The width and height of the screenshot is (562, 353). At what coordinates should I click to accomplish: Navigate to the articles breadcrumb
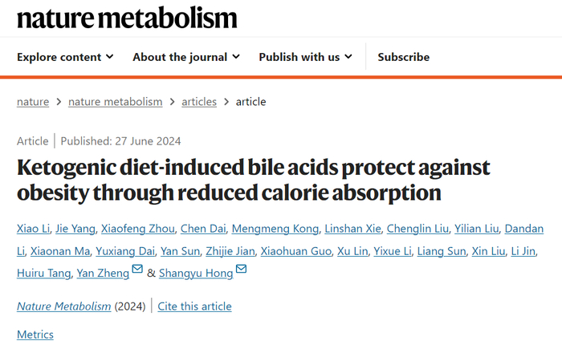(x=199, y=102)
